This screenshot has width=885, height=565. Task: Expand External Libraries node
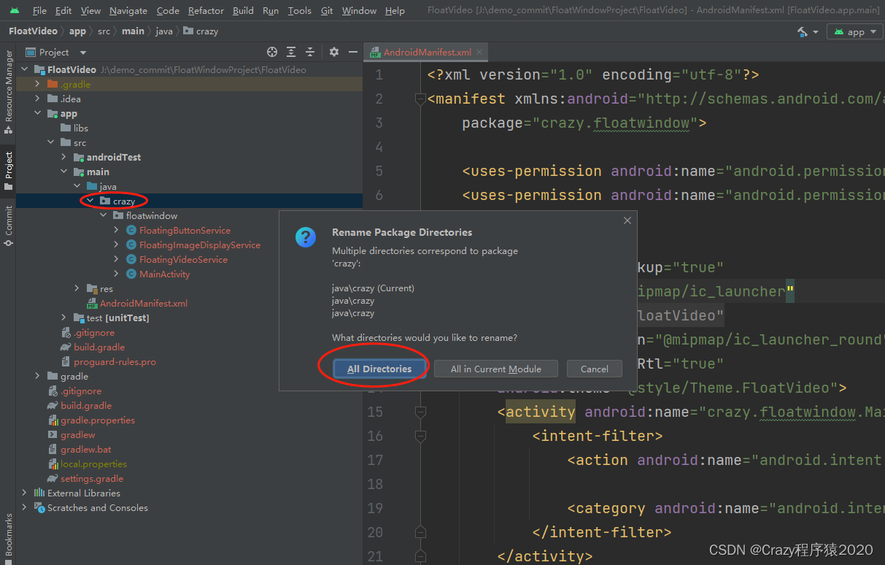click(25, 493)
